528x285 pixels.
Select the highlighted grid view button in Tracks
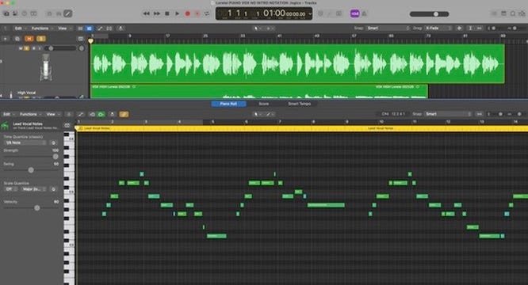(90, 28)
